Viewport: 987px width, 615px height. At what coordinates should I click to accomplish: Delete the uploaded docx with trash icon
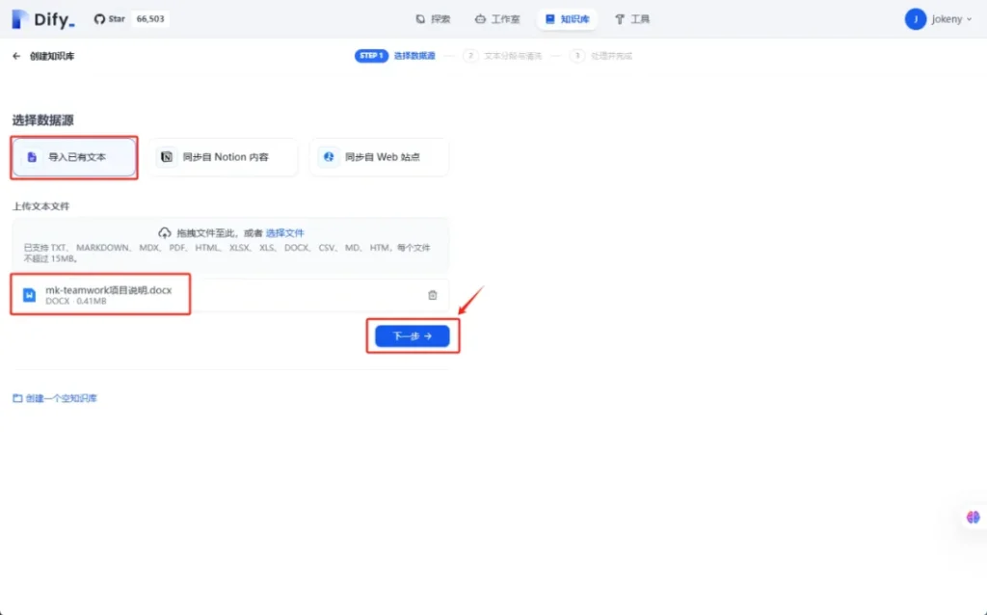pyautogui.click(x=432, y=295)
